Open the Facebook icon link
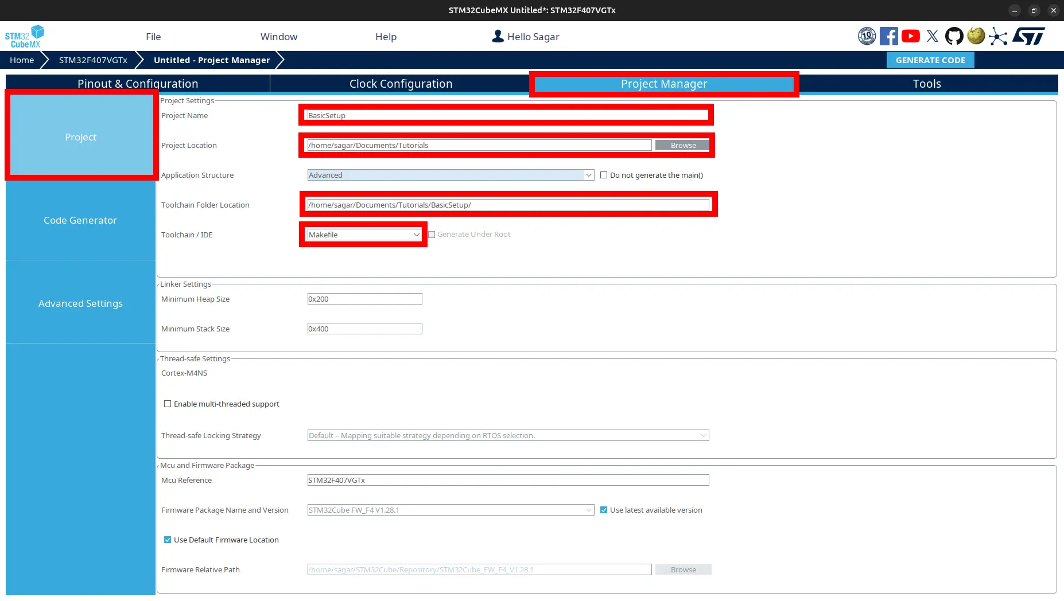Image resolution: width=1064 pixels, height=601 pixels. (x=888, y=36)
